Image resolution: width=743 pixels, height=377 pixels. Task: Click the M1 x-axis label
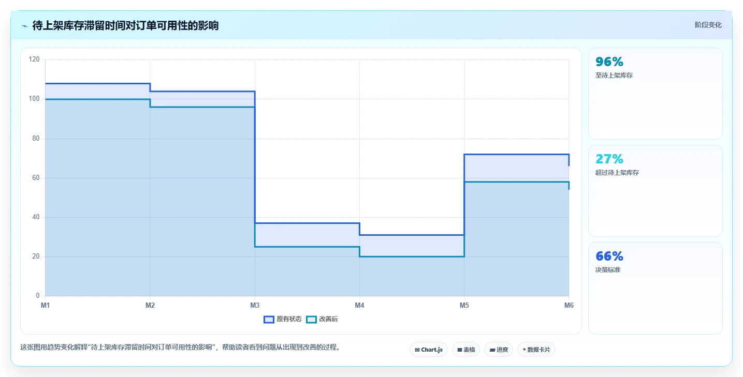pyautogui.click(x=46, y=306)
